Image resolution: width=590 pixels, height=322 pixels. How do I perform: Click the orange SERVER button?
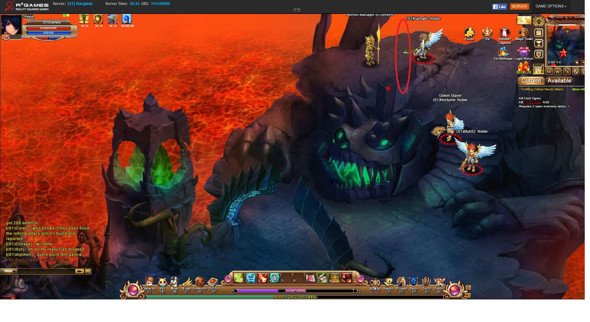coord(519,6)
